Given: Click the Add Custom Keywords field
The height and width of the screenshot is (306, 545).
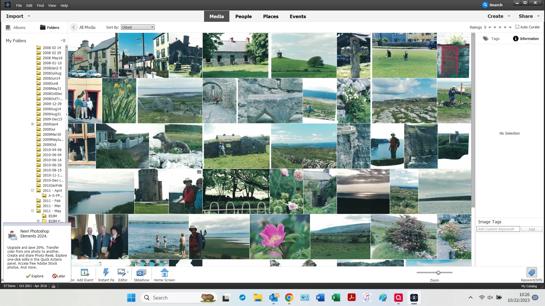Looking at the screenshot, I should (498, 229).
